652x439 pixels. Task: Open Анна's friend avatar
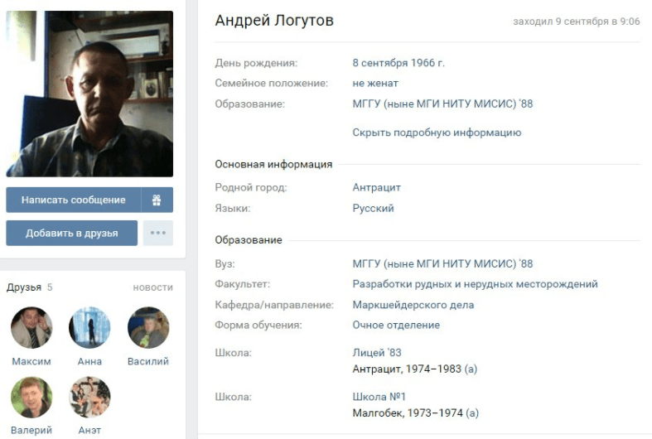pos(89,327)
